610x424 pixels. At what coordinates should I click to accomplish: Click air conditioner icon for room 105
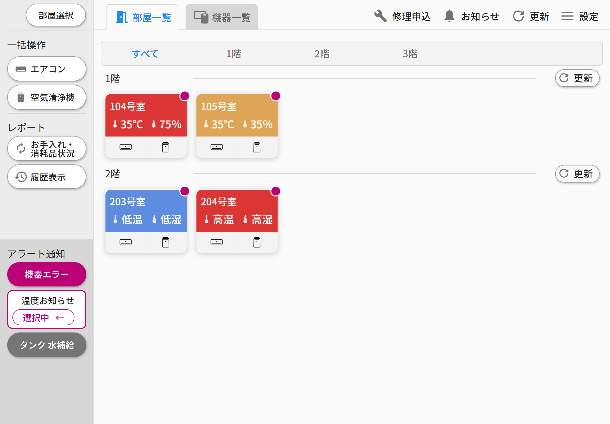click(216, 147)
